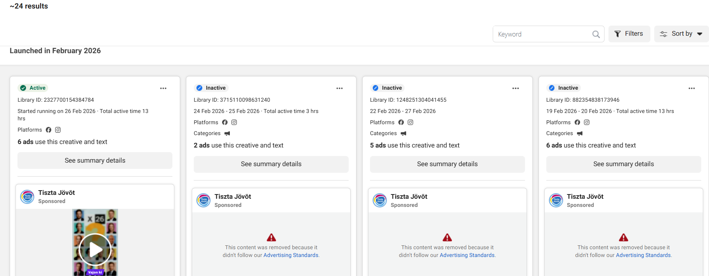Screen dimensions: 709x276
Task: Open Tiszta Jövőt page name in third ad
Action: click(409, 196)
